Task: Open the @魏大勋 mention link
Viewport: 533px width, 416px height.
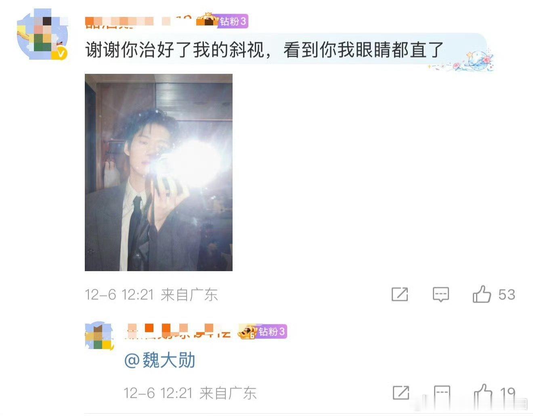Action: (159, 360)
